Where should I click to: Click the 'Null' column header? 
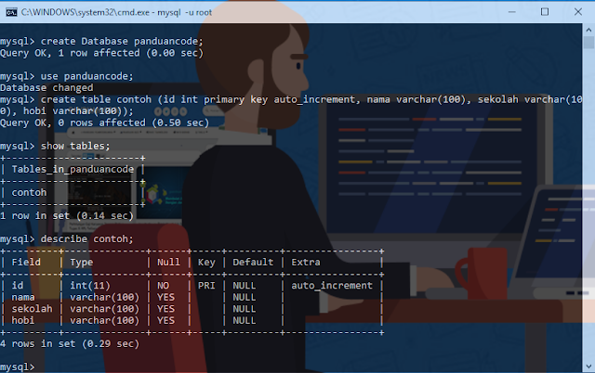click(168, 262)
